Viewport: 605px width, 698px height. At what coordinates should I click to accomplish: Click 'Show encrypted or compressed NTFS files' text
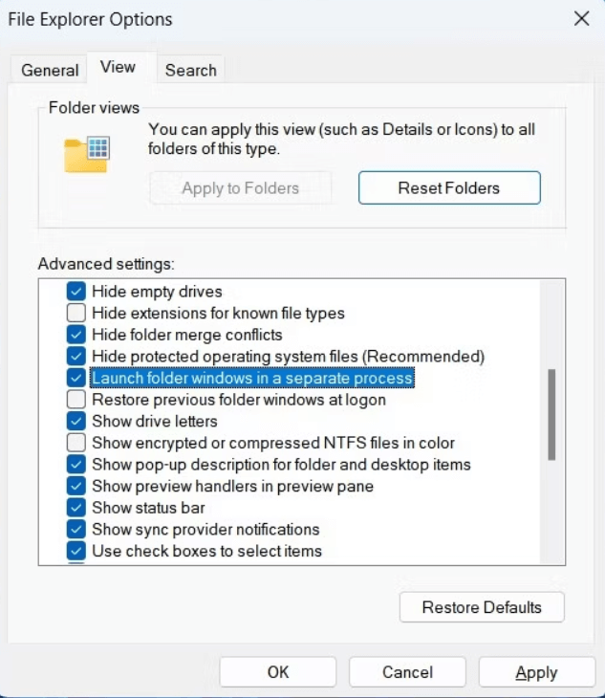pos(273,443)
